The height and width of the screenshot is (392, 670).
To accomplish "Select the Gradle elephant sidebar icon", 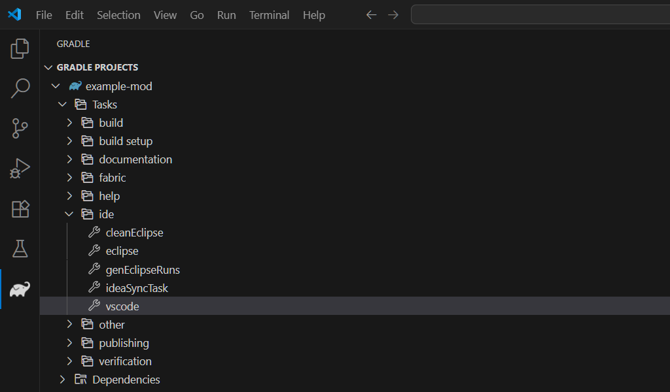I will click(19, 289).
